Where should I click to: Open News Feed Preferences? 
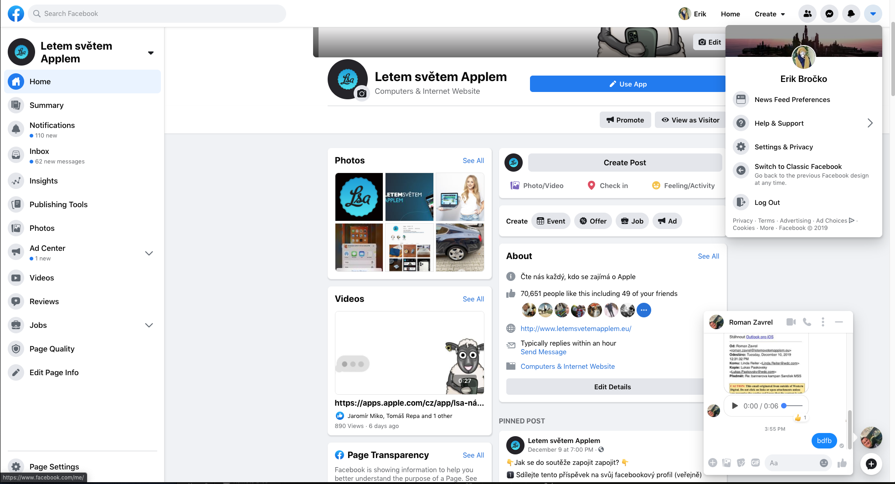click(803, 99)
